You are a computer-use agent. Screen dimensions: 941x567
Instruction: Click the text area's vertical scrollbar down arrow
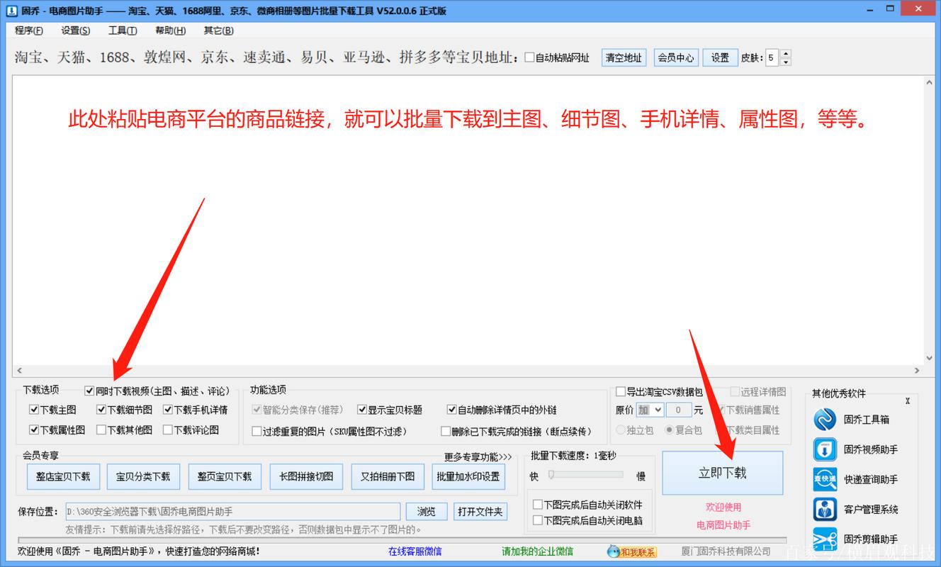click(930, 358)
